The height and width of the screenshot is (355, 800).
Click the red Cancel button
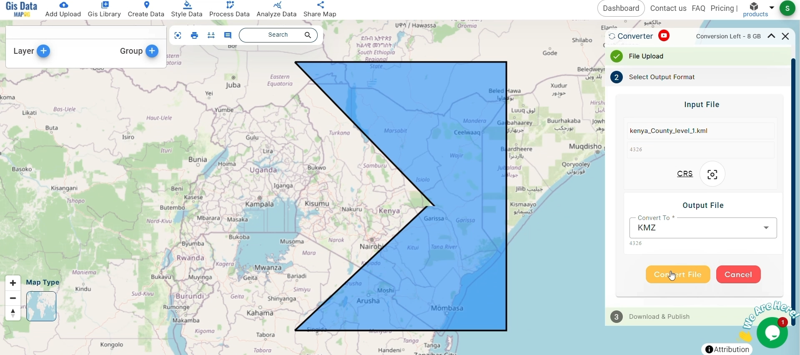[x=738, y=275]
